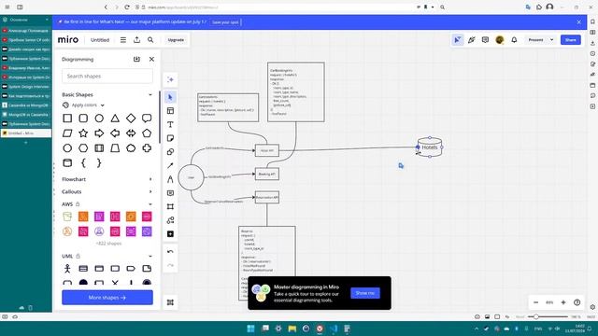598x336 pixels.
Task: Pick the triangle basic shape
Action: coord(115,119)
